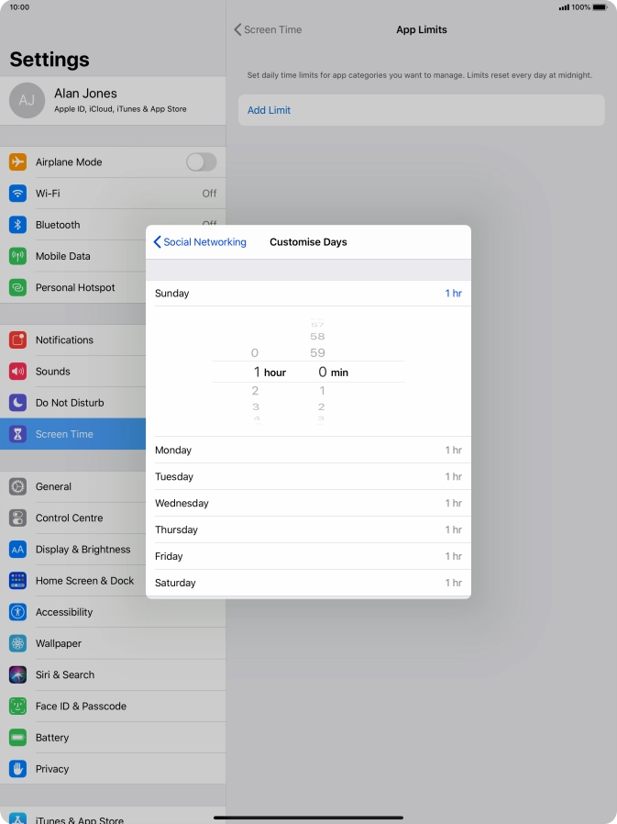Expand Wednesday time limit row

[x=308, y=504]
